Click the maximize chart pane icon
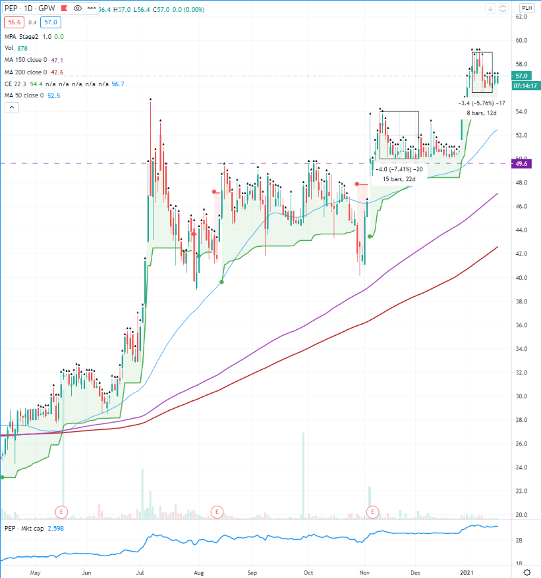 [x=503, y=9]
